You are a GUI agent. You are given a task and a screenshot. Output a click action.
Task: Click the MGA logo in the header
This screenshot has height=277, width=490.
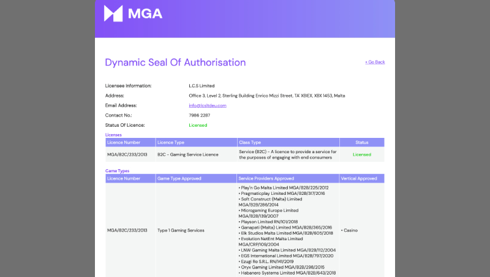[x=133, y=13]
